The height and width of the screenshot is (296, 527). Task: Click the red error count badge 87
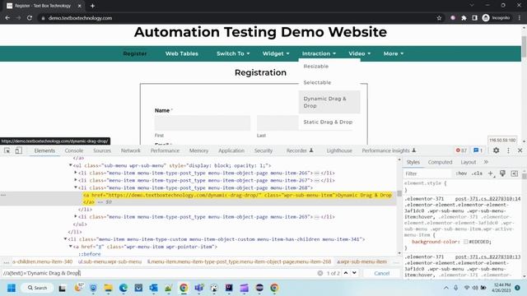(461, 150)
